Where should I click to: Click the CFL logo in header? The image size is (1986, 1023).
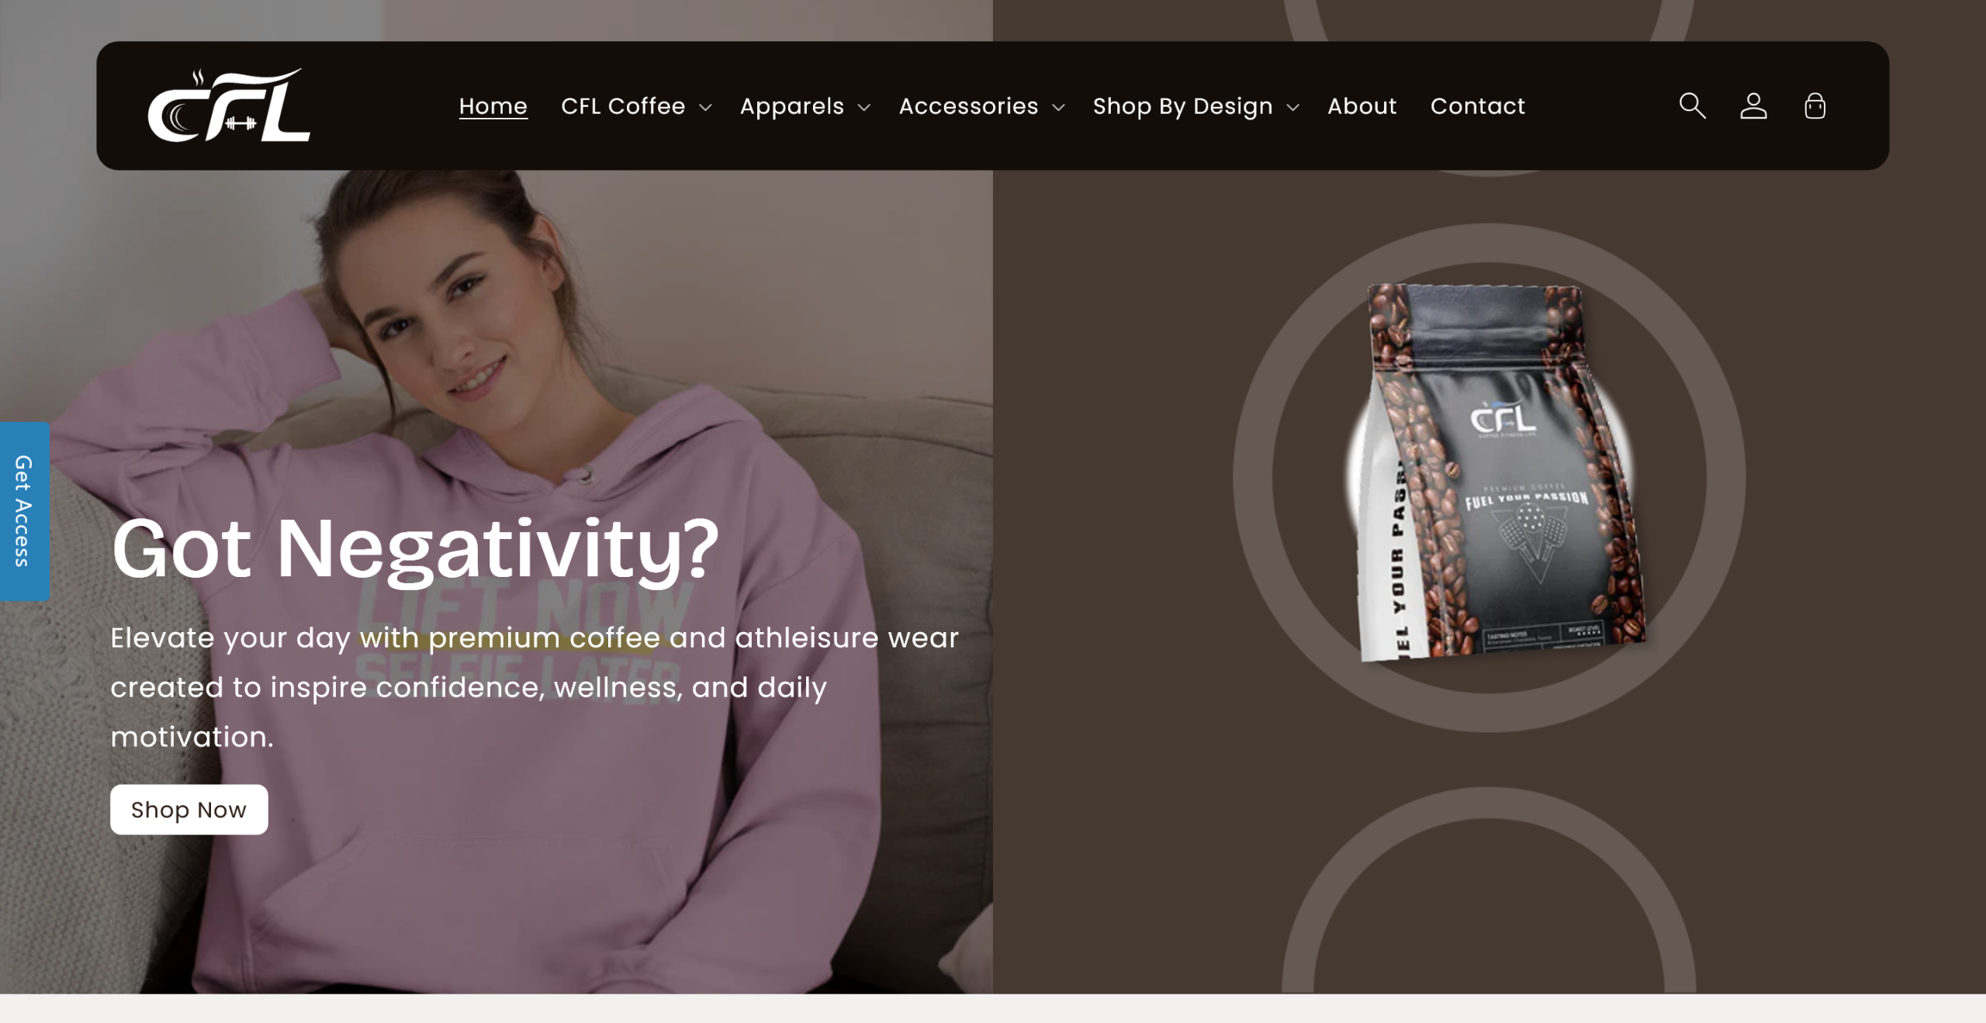click(229, 105)
